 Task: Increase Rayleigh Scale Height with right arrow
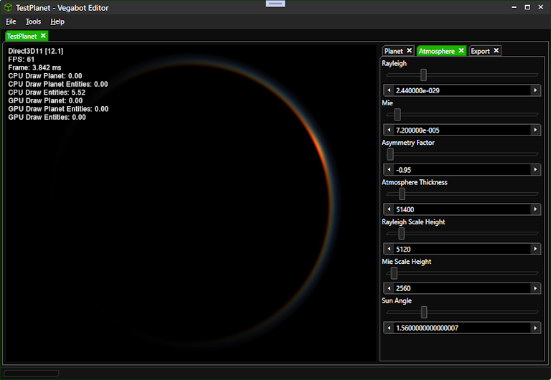click(535, 249)
